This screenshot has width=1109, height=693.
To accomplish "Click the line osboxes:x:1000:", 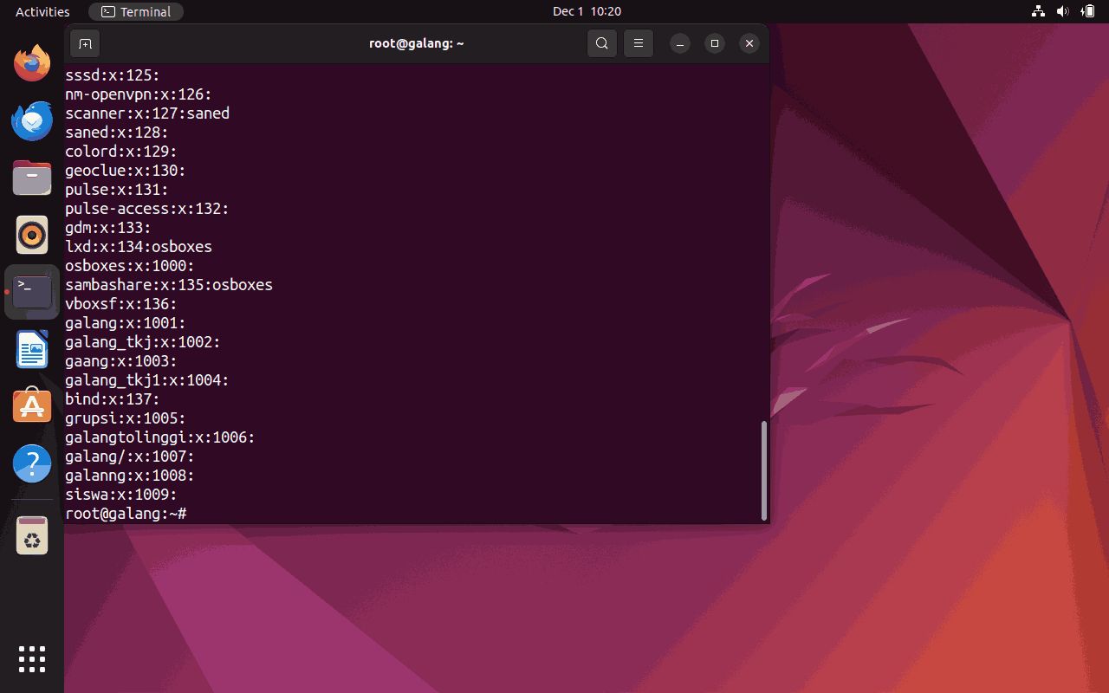I will point(130,266).
